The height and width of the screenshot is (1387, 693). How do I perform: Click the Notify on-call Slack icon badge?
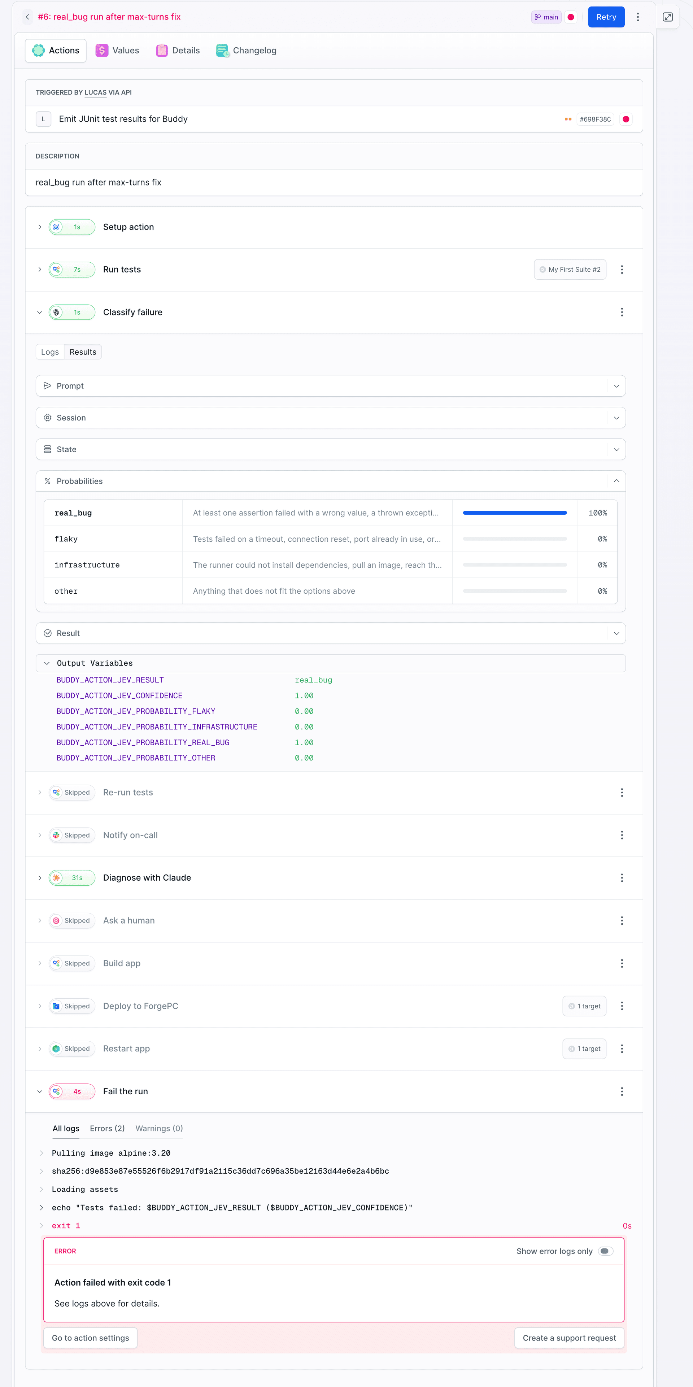[x=57, y=835]
